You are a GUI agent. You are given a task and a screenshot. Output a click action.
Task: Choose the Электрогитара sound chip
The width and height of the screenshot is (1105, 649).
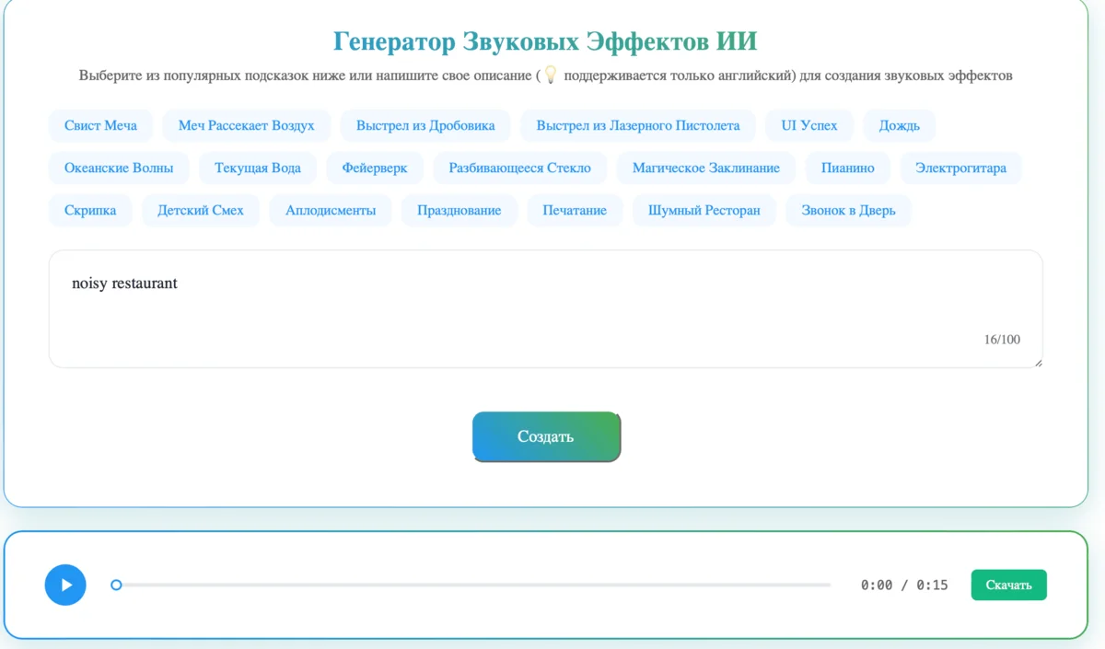click(x=960, y=168)
